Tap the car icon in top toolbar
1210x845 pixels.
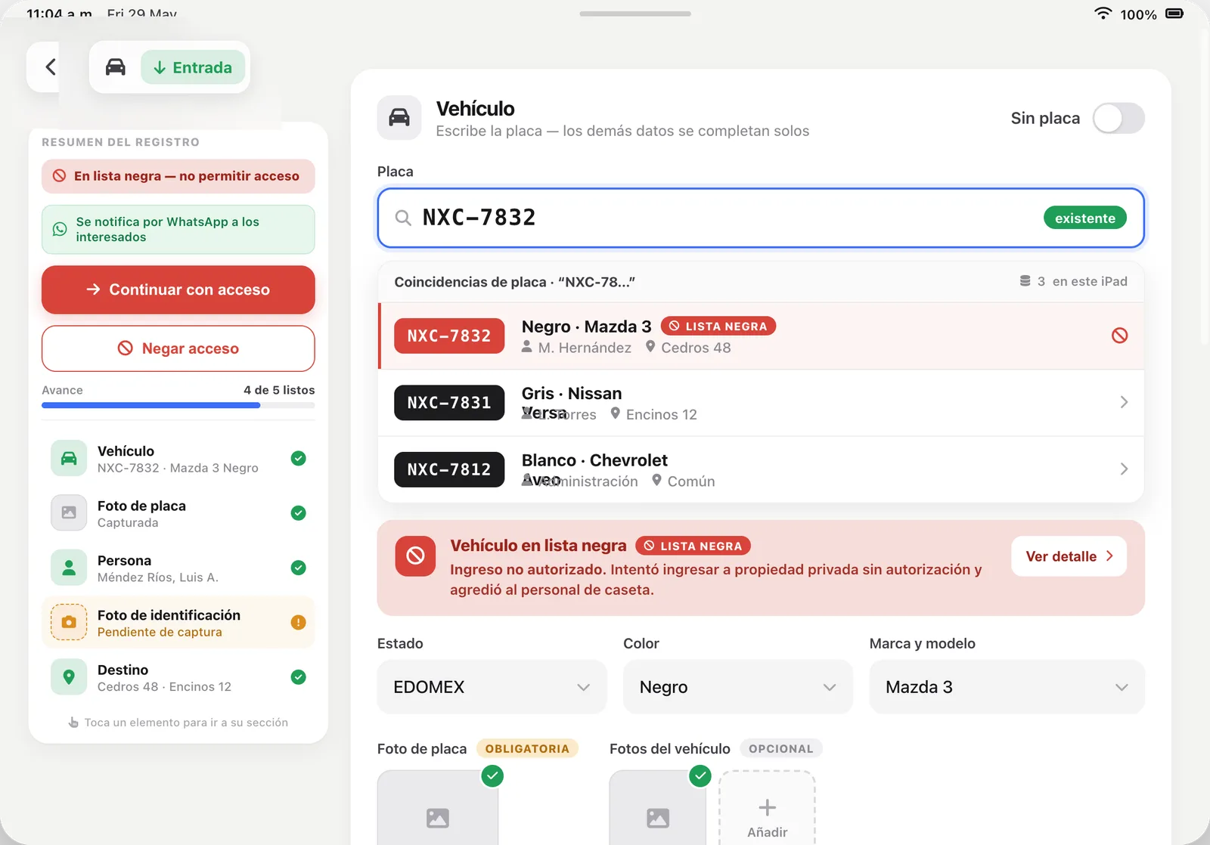[x=115, y=67]
